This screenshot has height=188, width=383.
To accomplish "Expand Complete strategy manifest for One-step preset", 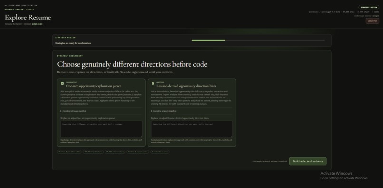I will tap(73, 111).
